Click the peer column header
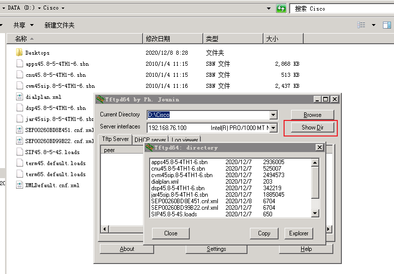 [x=122, y=150]
